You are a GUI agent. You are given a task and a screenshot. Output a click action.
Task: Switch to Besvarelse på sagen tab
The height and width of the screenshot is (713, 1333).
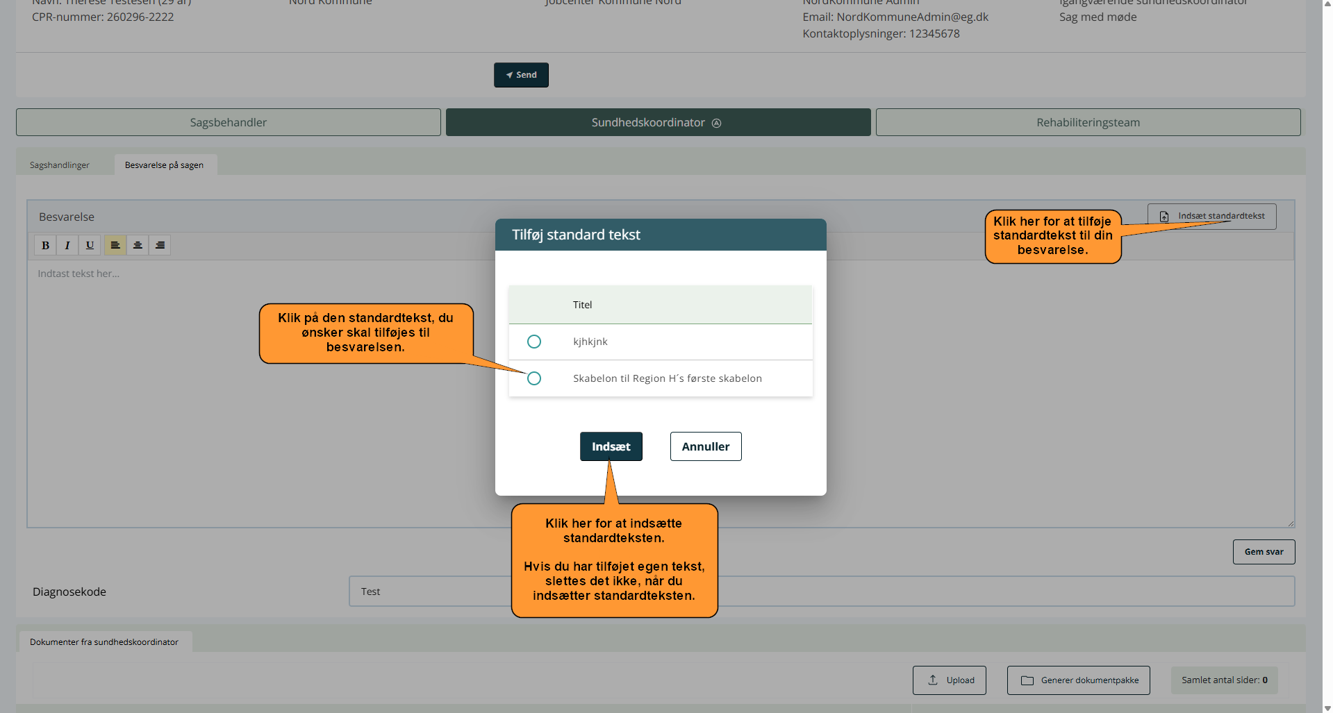coord(164,165)
